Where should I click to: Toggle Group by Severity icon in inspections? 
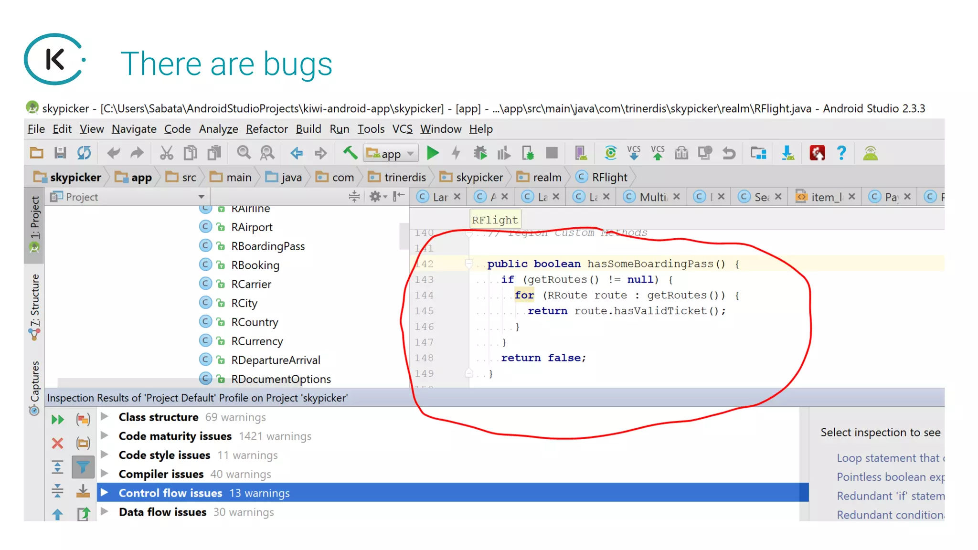point(83,420)
